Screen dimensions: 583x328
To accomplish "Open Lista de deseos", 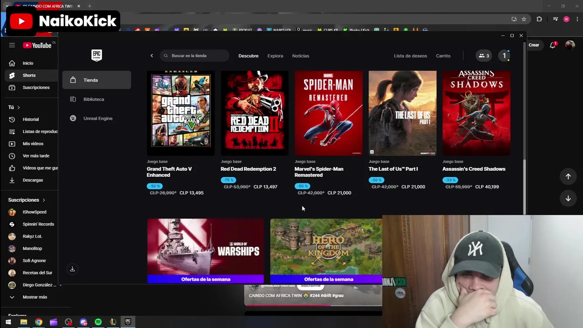I will 410,56.
